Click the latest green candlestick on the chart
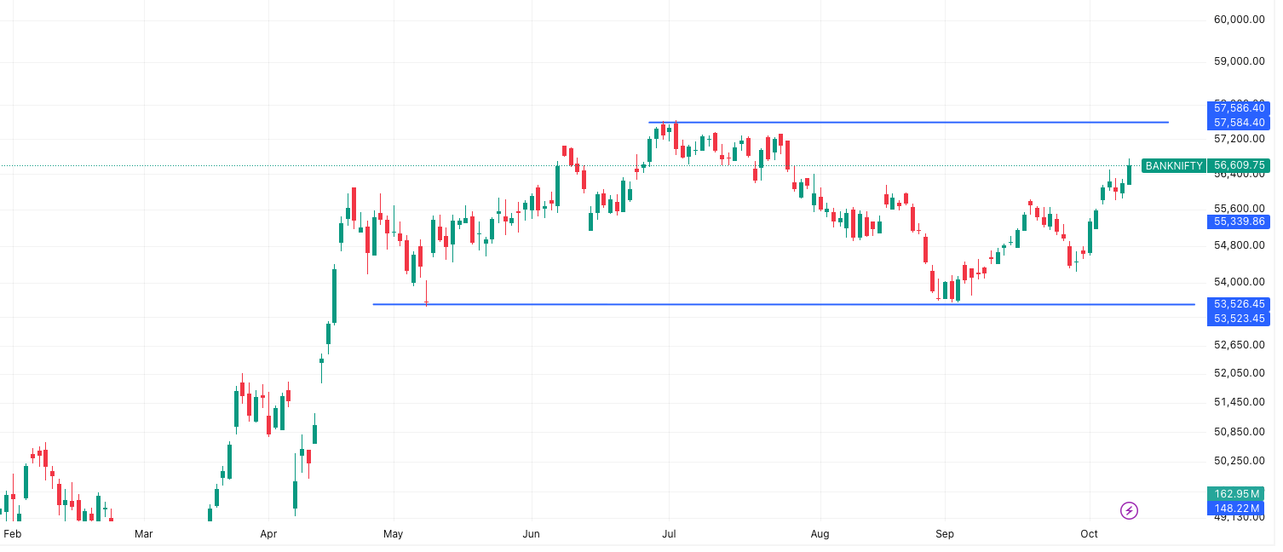This screenshot has height=552, width=1283. (1129, 173)
